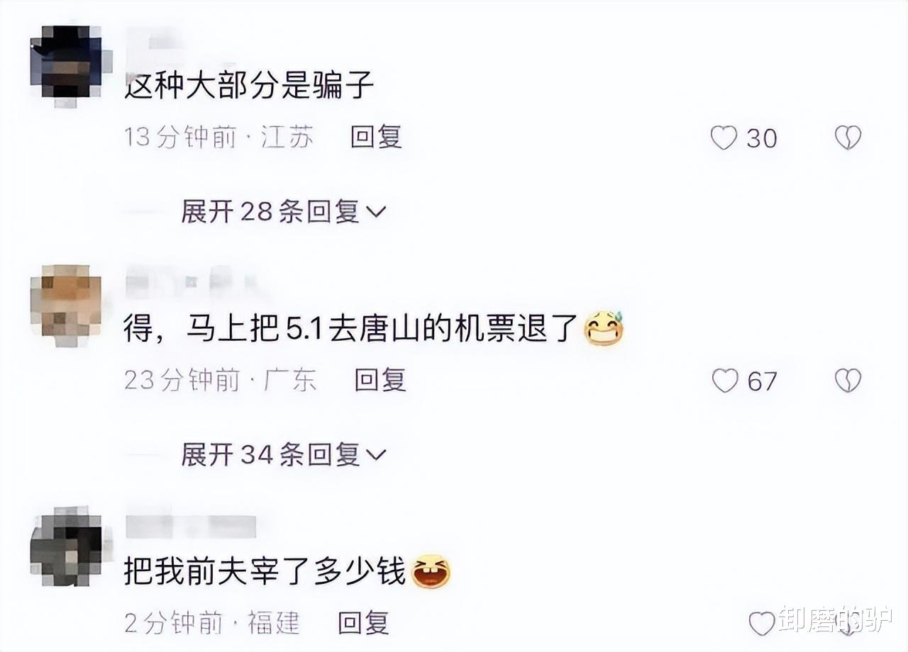The height and width of the screenshot is (652, 908).
Task: Click chevron next to 展开34条回复
Action: pyautogui.click(x=376, y=455)
